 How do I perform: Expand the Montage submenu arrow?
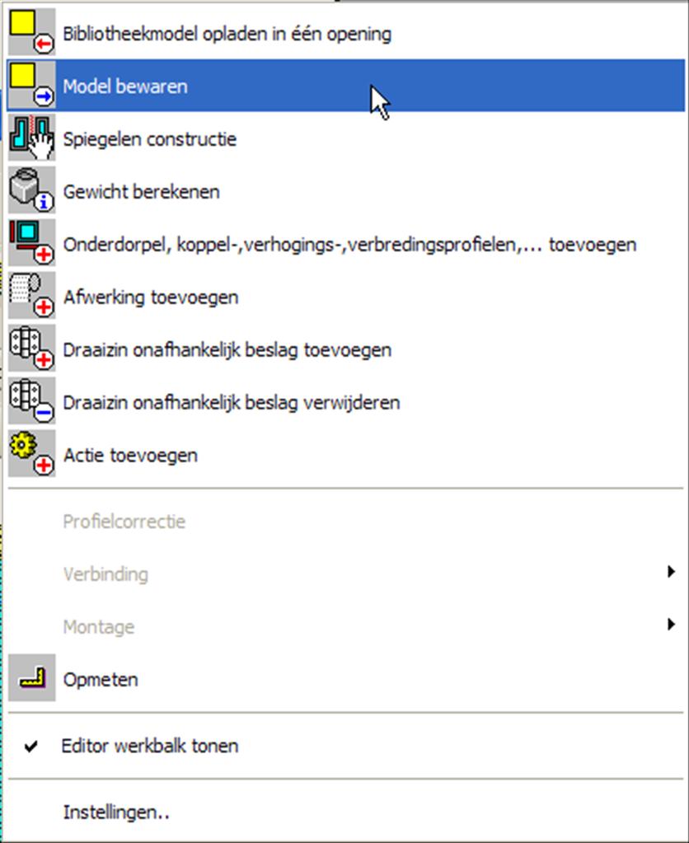pos(671,624)
